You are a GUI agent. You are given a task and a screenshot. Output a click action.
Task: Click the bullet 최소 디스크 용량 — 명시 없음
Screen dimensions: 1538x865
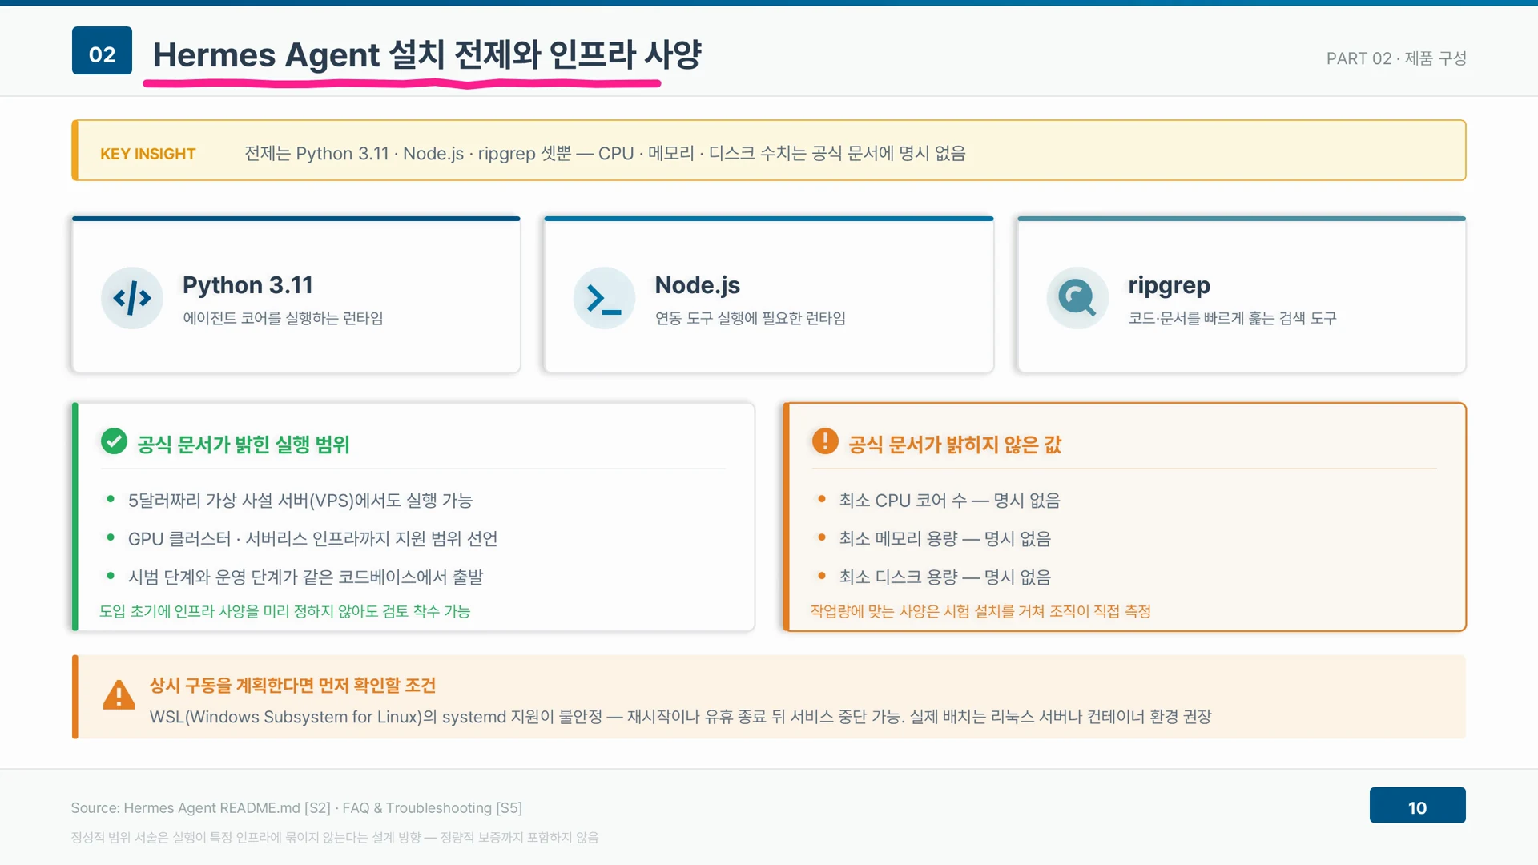[944, 577]
